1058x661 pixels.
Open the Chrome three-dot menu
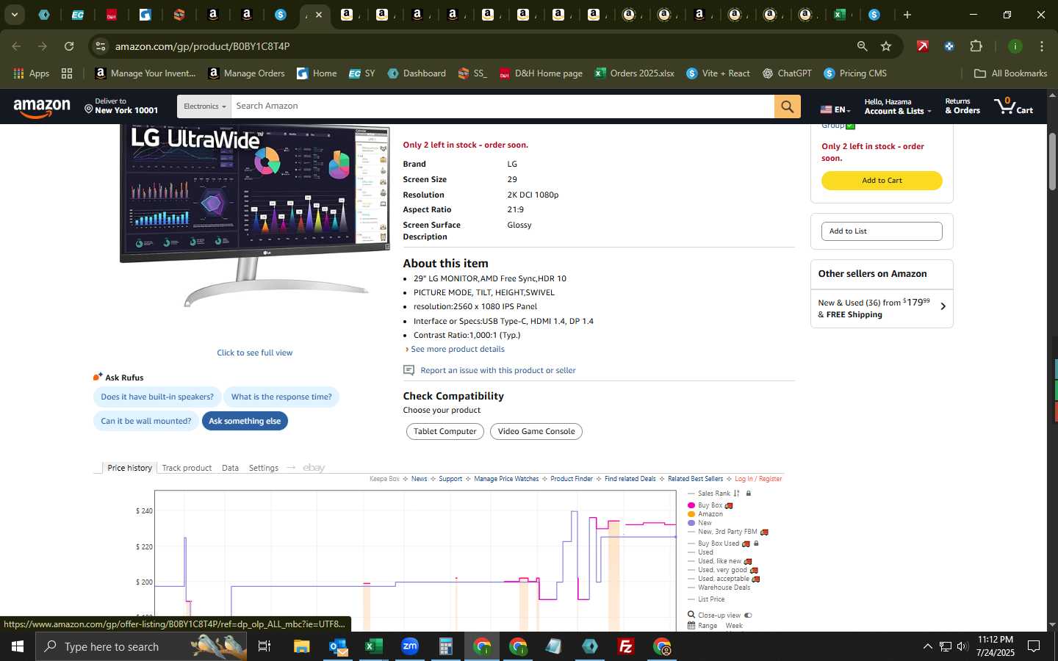coord(1041,46)
